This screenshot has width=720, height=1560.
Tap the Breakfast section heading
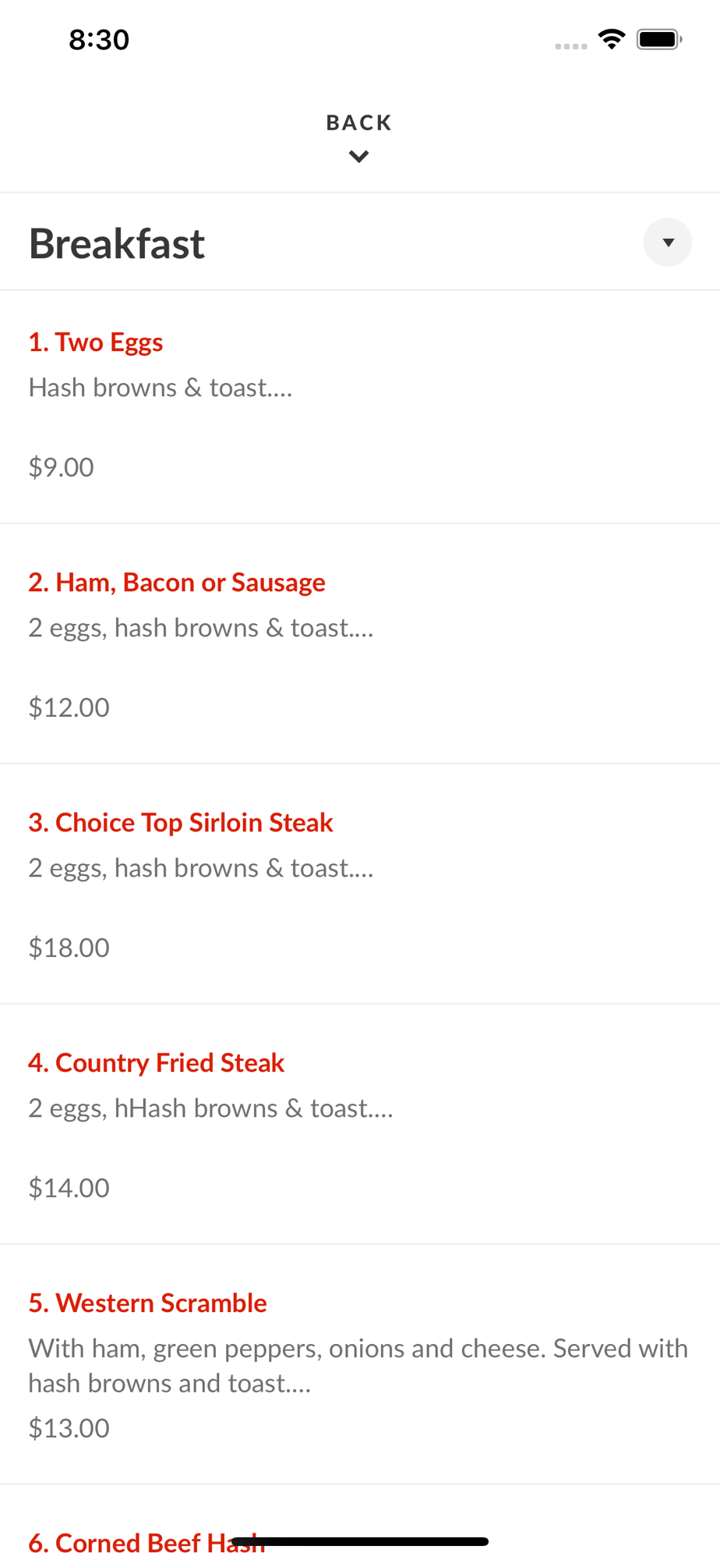coord(117,243)
